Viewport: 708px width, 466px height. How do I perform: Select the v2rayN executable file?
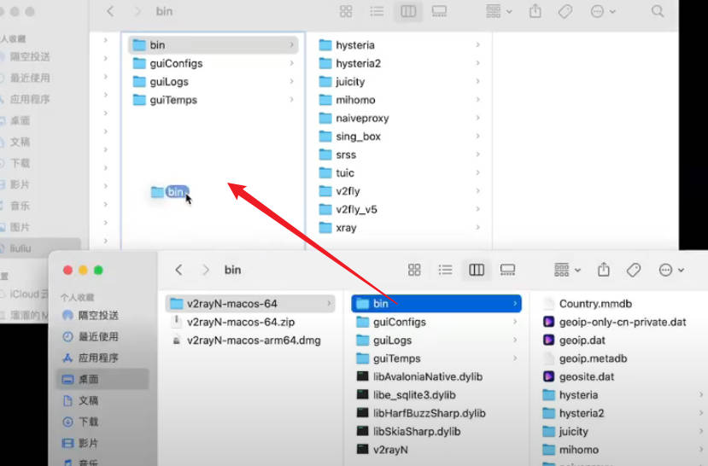[x=436, y=451]
